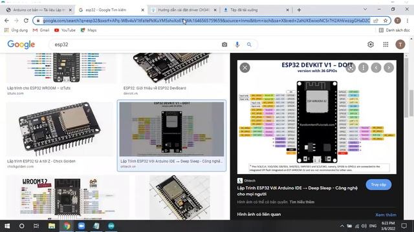Close the Hướng dẫn cài đặt driver tab
Viewport: 414px width, 232px height.
click(215, 10)
